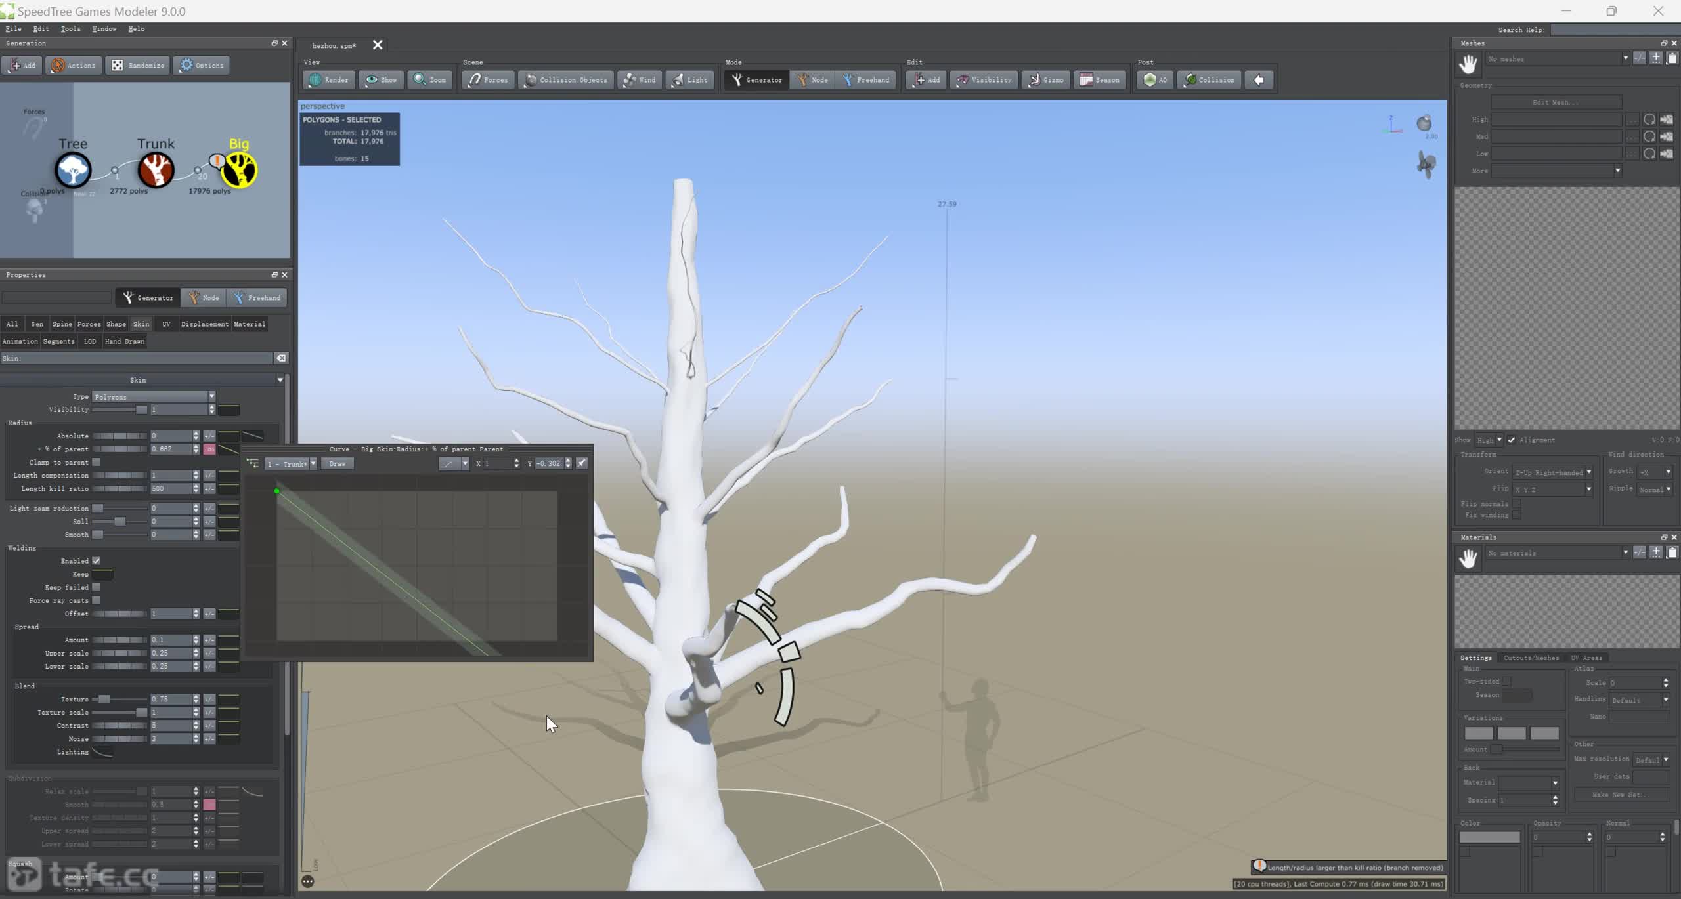The image size is (1681, 899).
Task: Adjust the Roll slider
Action: tap(120, 522)
